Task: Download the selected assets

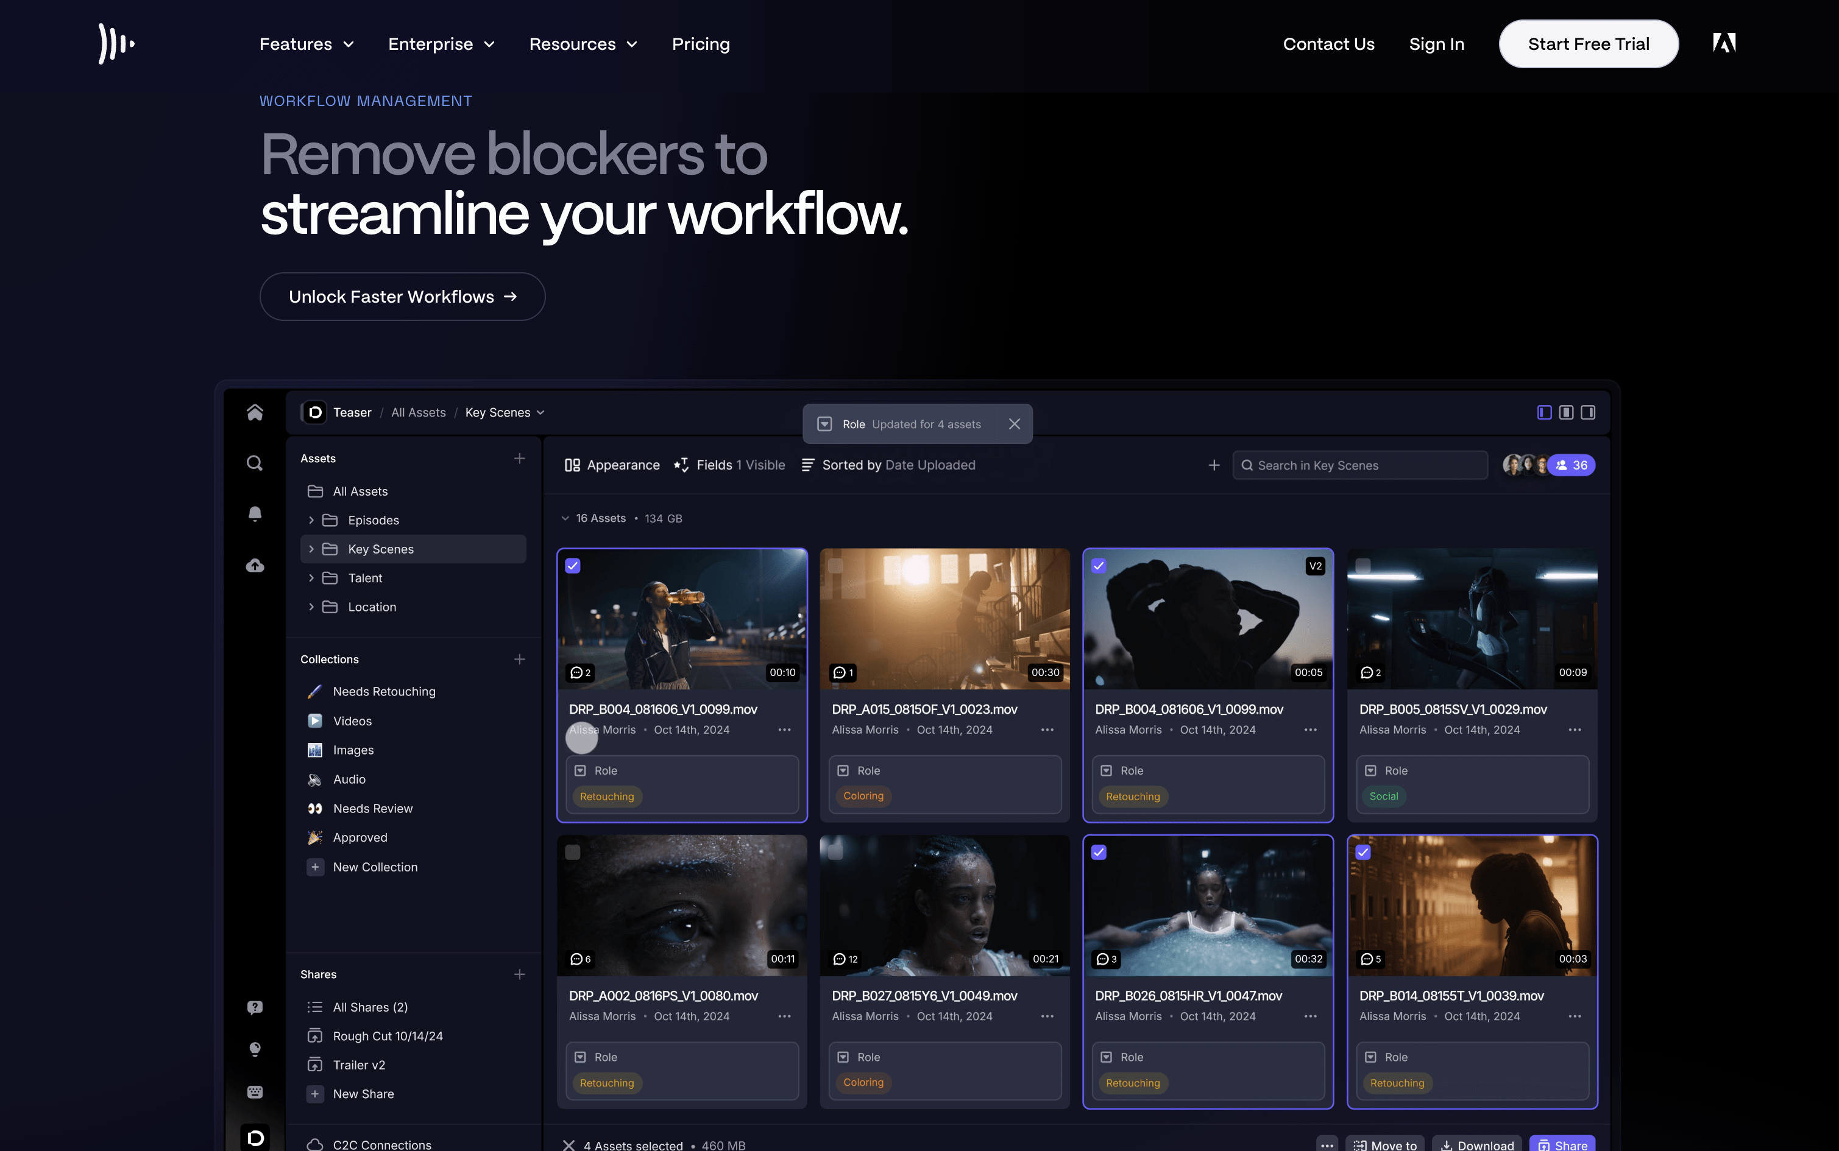Action: [1476, 1144]
